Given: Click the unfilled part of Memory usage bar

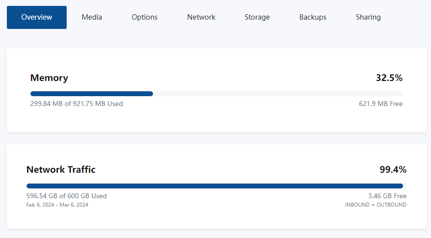Looking at the screenshot, I should click(x=278, y=94).
